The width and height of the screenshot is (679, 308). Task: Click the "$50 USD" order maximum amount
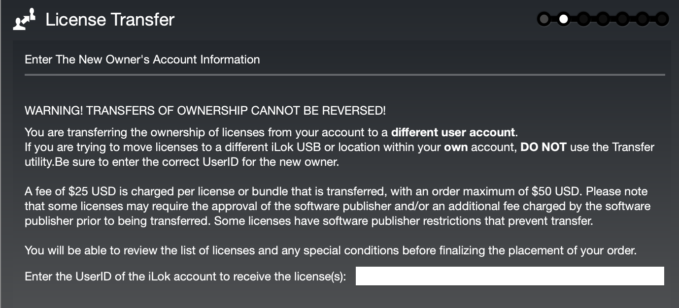[556, 191]
